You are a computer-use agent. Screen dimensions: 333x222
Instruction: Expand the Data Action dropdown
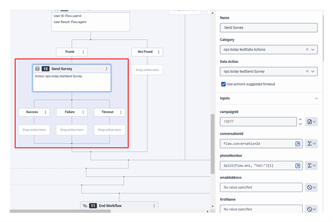314,72
